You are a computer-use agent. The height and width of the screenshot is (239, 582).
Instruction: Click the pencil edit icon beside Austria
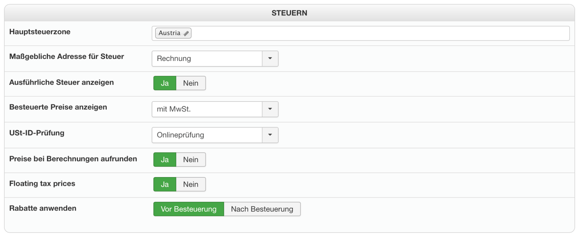[x=186, y=34]
